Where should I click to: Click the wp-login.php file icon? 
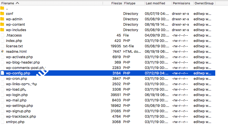click(x=2, y=95)
